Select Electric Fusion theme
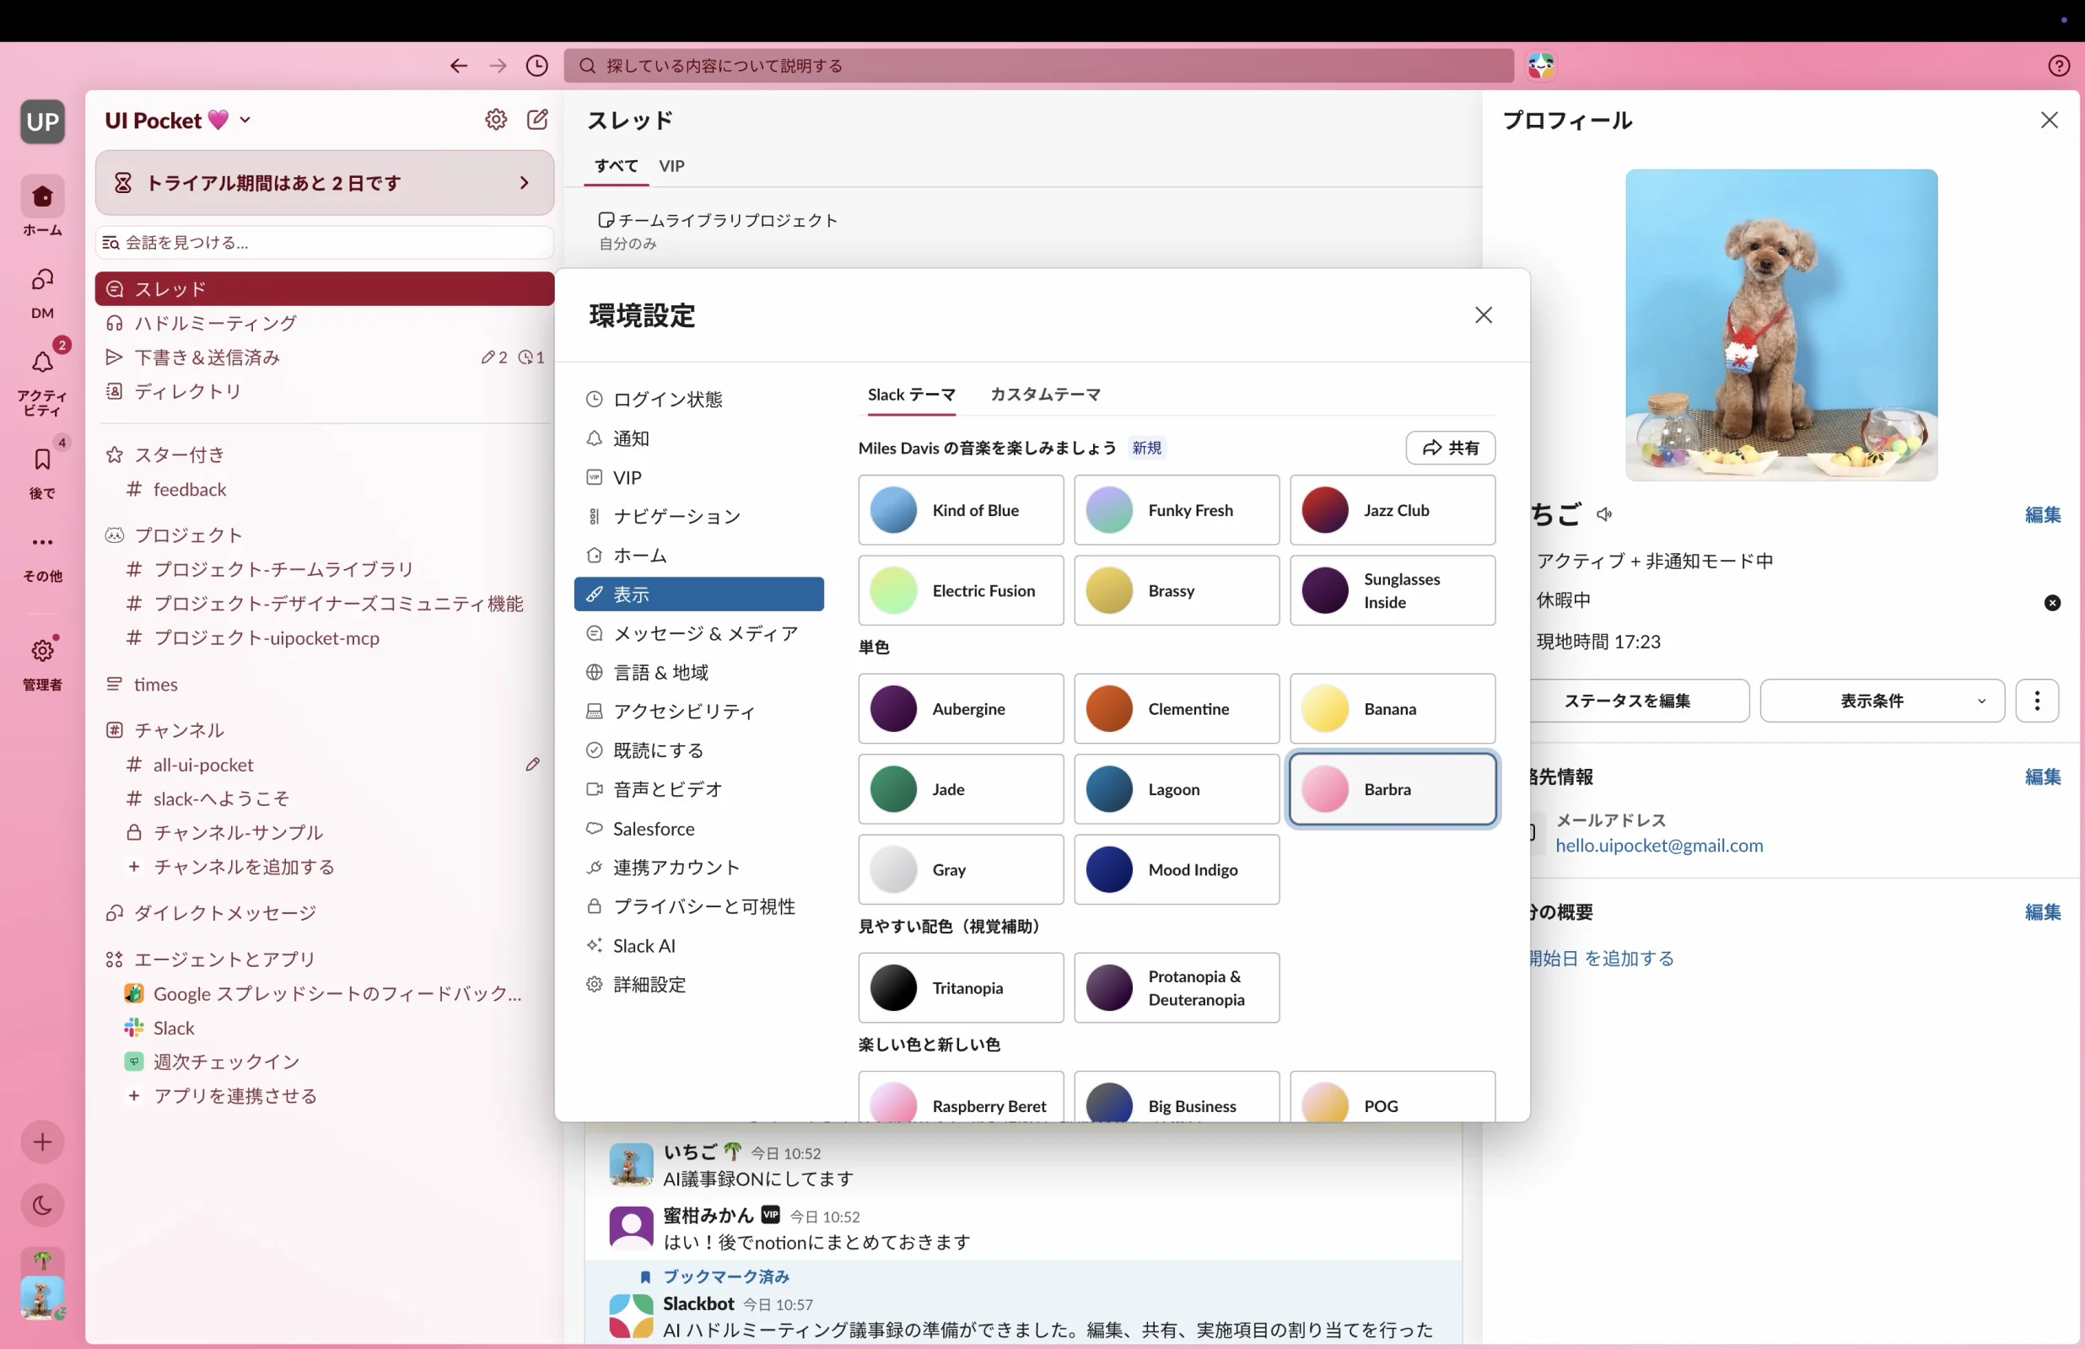 961,590
